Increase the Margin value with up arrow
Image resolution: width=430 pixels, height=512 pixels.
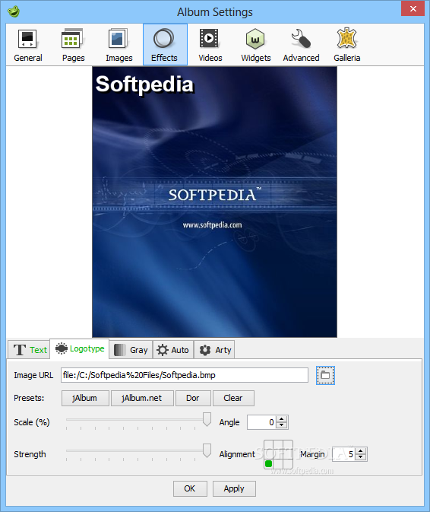[361, 451]
